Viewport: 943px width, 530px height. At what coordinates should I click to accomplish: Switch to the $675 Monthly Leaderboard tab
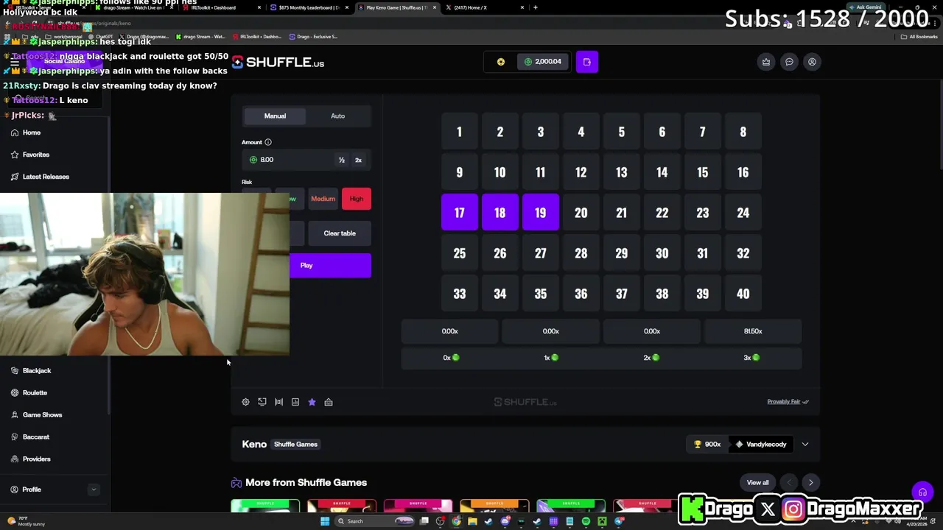click(308, 7)
